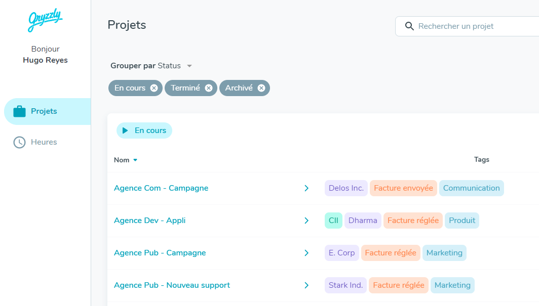Expand chevron for Agence Pub - Nouveau support
The width and height of the screenshot is (539, 306).
pos(306,285)
